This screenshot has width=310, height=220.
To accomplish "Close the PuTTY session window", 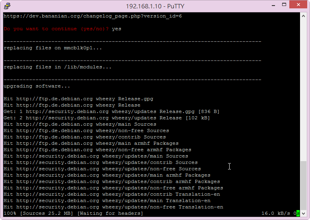I will 298,4.
